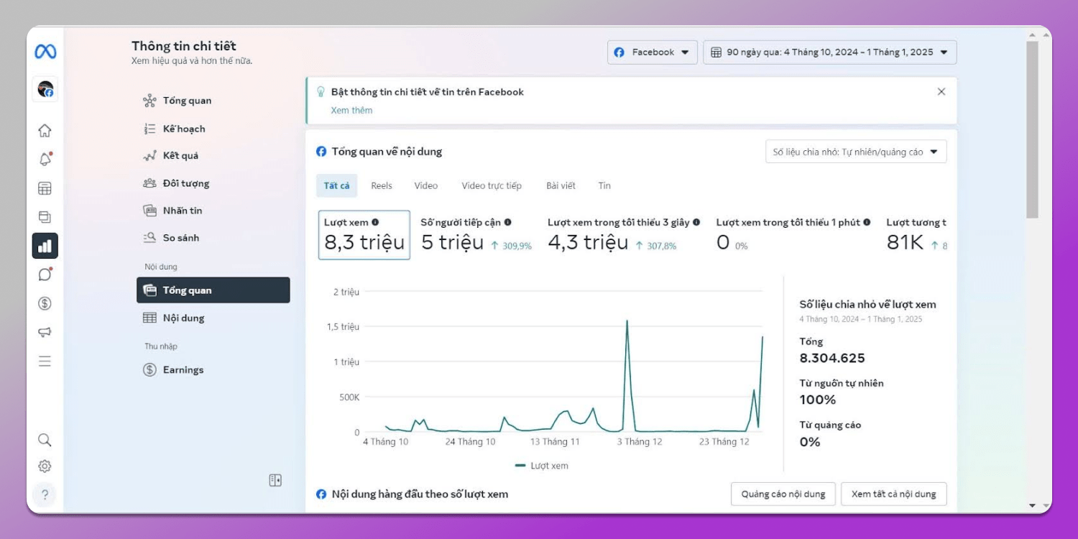This screenshot has height=539, width=1078.
Task: Click the Xem thêm link
Action: [351, 111]
